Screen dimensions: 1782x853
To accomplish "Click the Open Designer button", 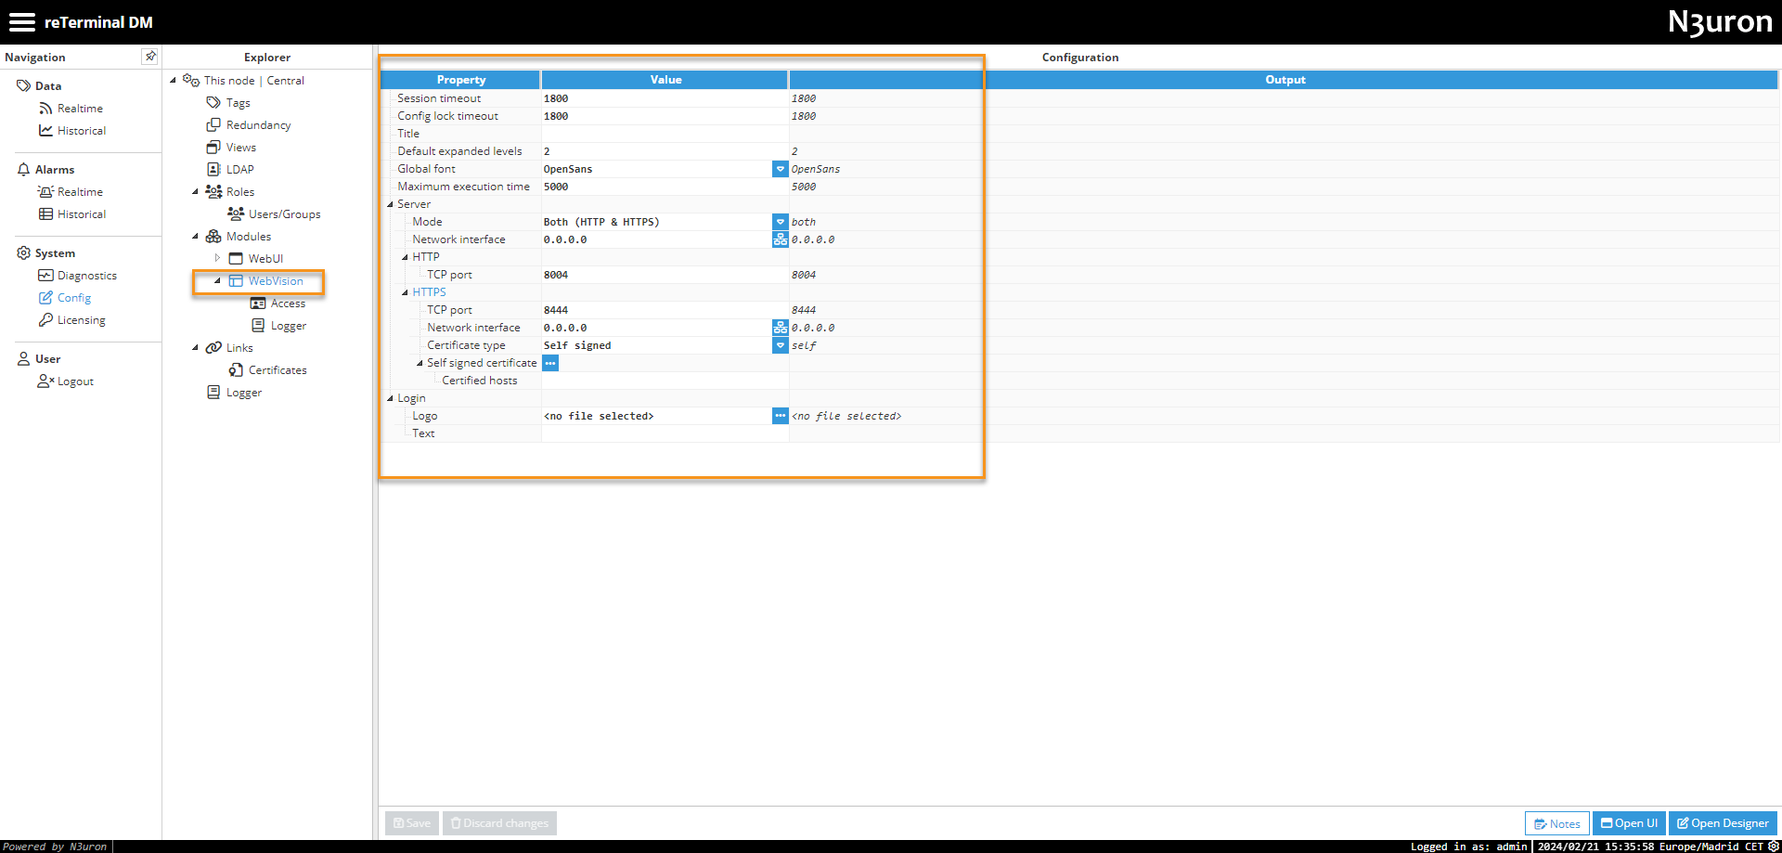I will point(1723,823).
